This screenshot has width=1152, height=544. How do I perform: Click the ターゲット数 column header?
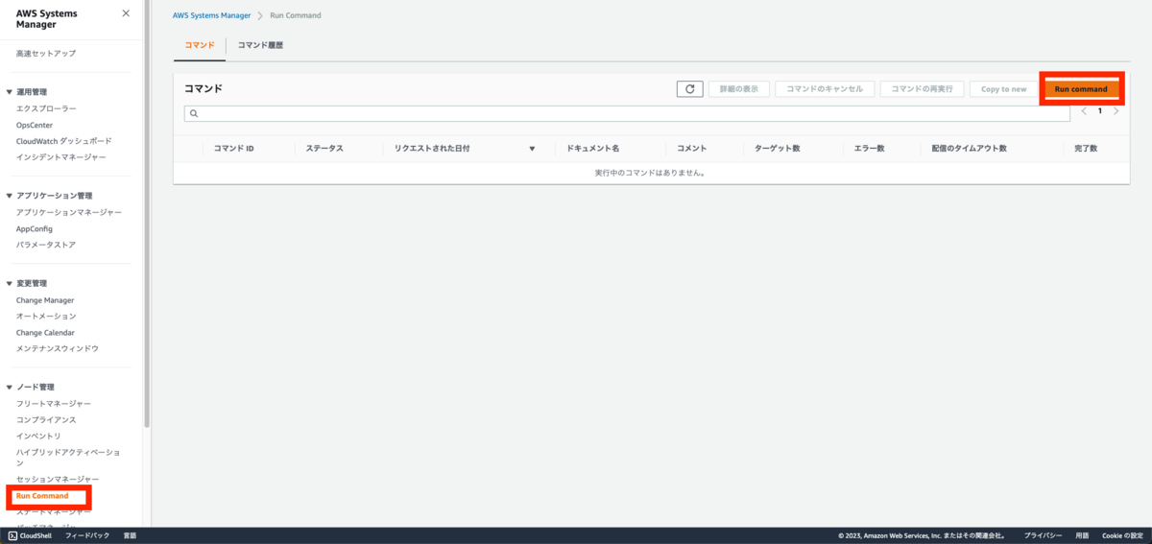(x=778, y=150)
